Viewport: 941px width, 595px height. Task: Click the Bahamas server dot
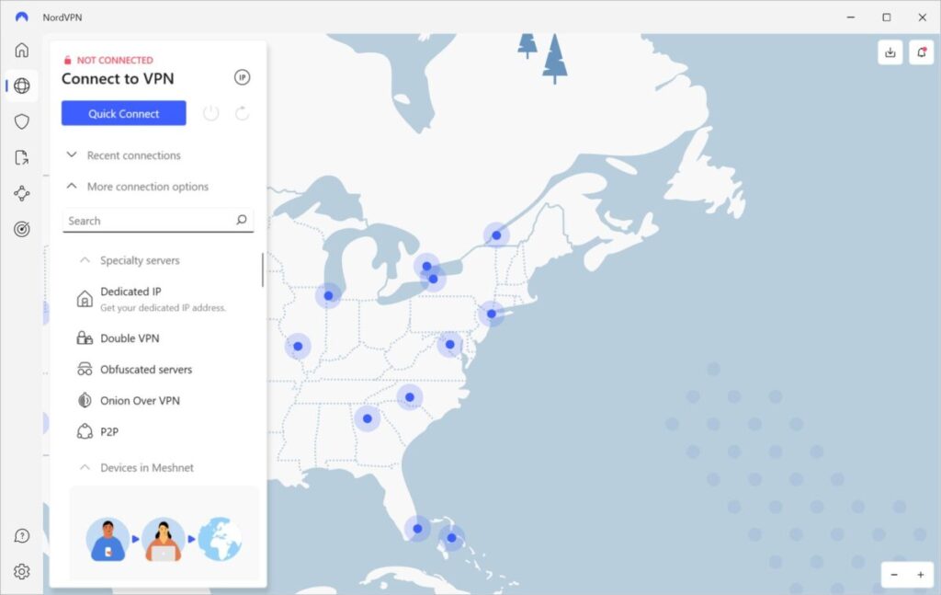click(x=451, y=538)
